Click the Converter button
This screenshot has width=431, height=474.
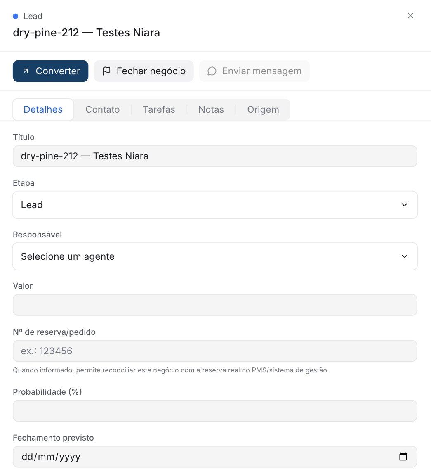tap(50, 71)
